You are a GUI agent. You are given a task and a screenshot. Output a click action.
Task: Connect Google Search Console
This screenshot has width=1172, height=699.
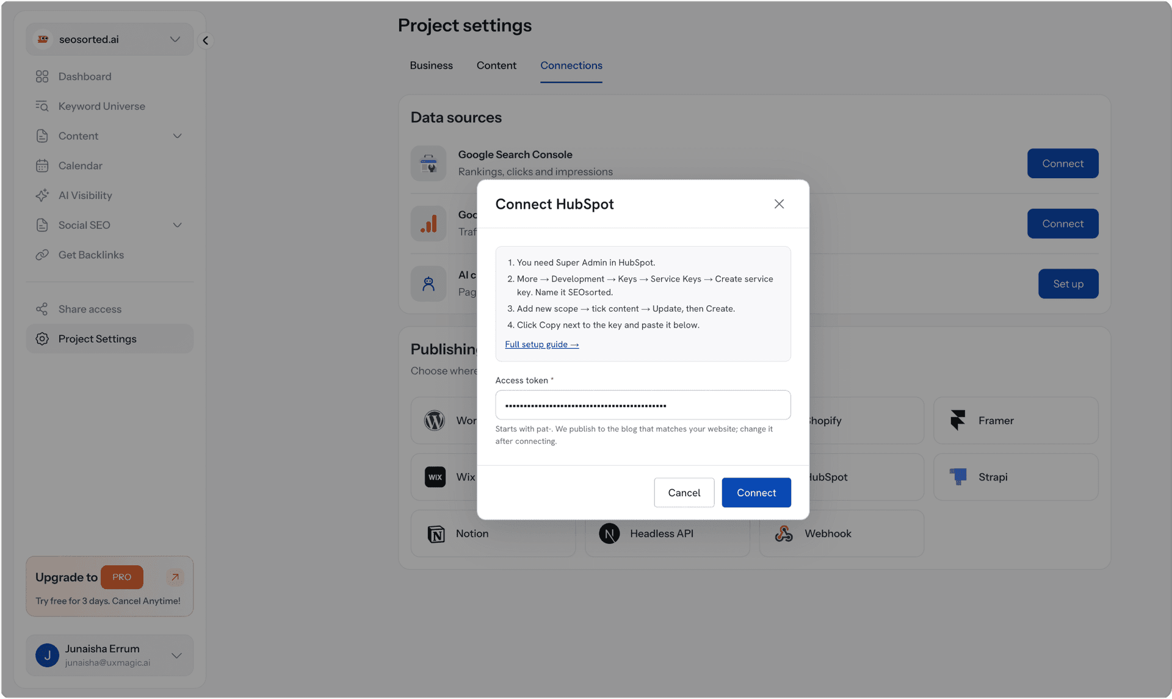pyautogui.click(x=1063, y=164)
